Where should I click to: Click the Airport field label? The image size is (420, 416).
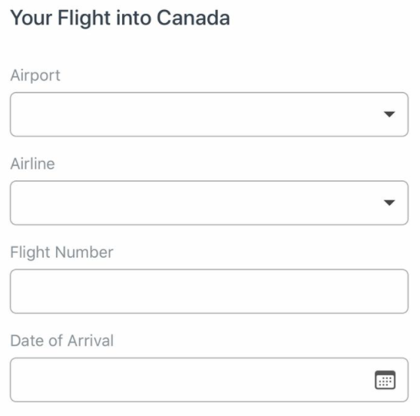(x=35, y=75)
